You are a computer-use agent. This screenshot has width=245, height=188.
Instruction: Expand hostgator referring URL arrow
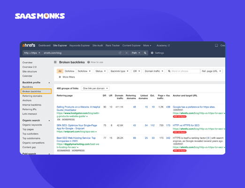[87, 117]
